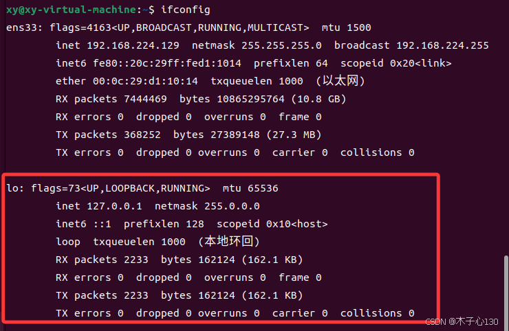This screenshot has width=509, height=331.
Task: Click TX packets 368252 text
Action: click(x=108, y=135)
